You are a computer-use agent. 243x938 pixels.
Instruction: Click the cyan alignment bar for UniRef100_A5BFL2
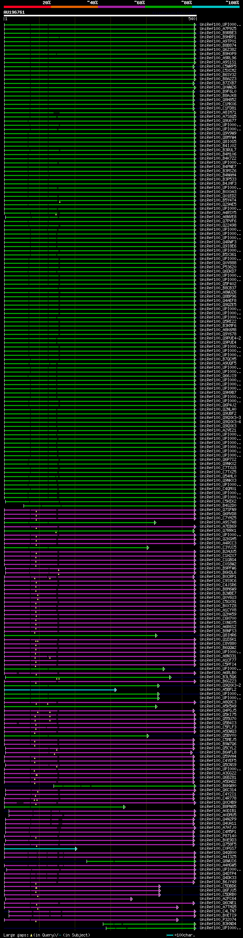(60, 690)
